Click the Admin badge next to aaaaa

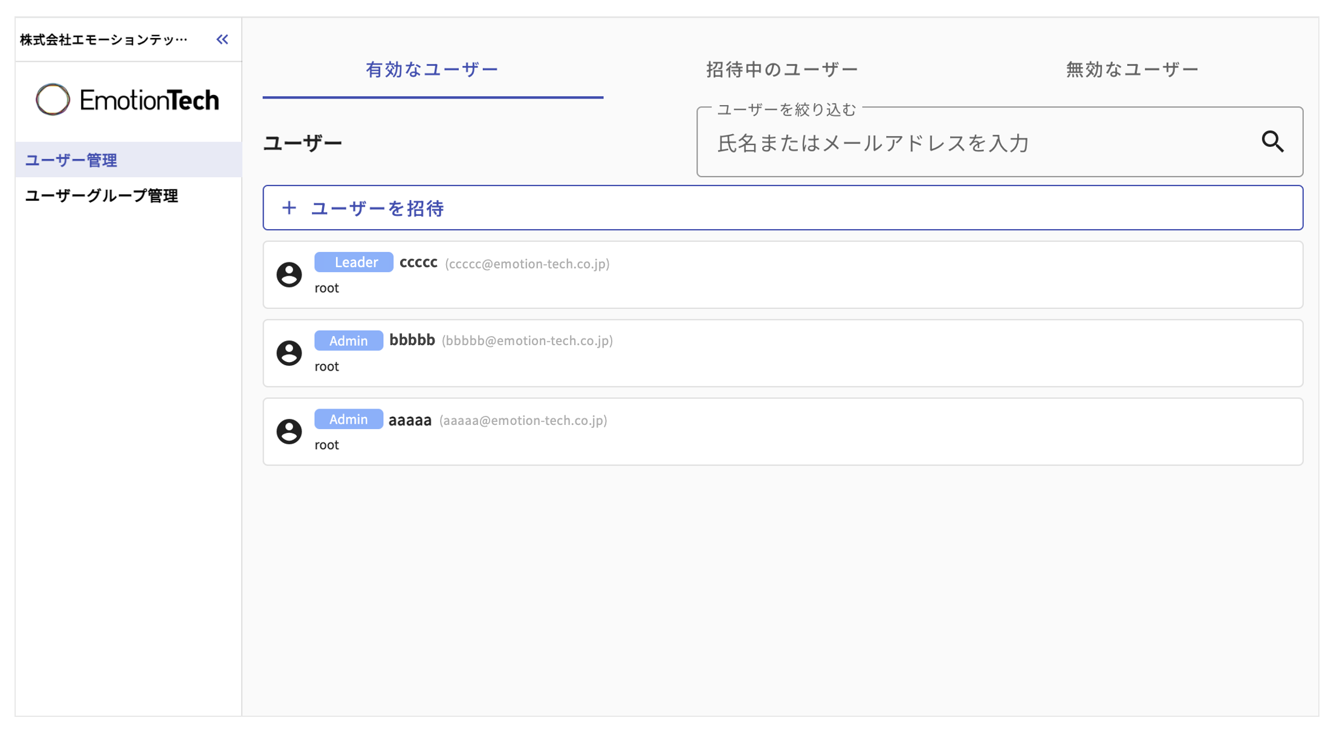point(349,419)
